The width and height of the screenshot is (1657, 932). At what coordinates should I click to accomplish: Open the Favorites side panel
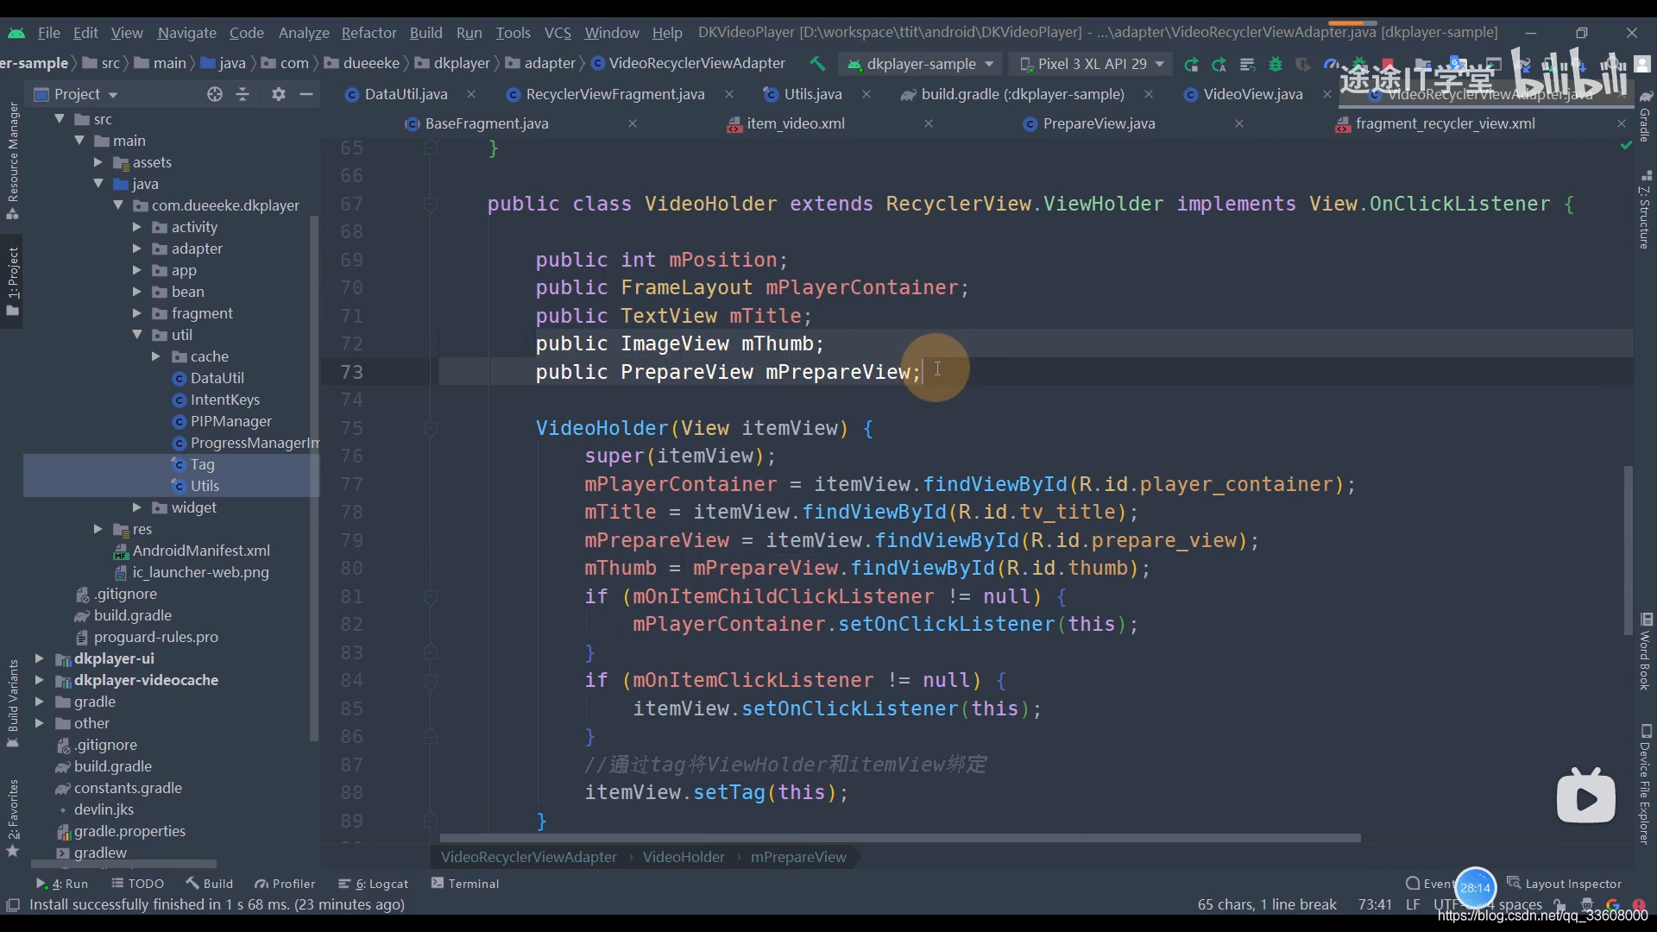click(12, 817)
